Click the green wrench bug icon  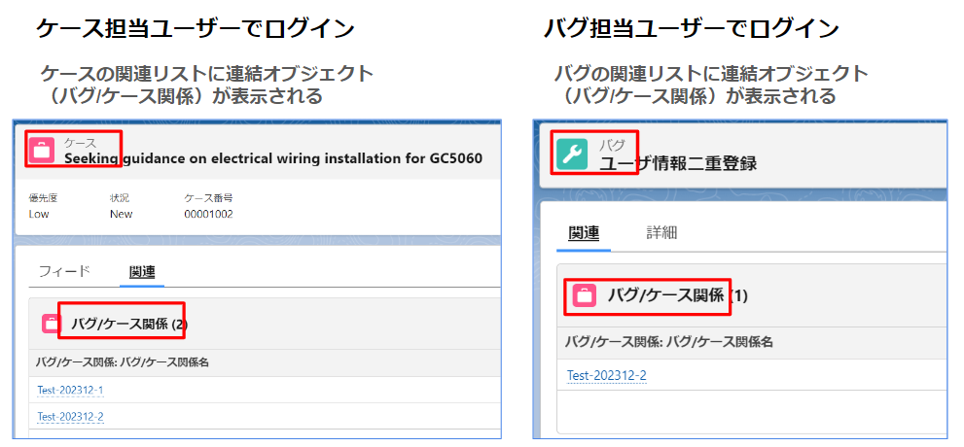pos(572,155)
